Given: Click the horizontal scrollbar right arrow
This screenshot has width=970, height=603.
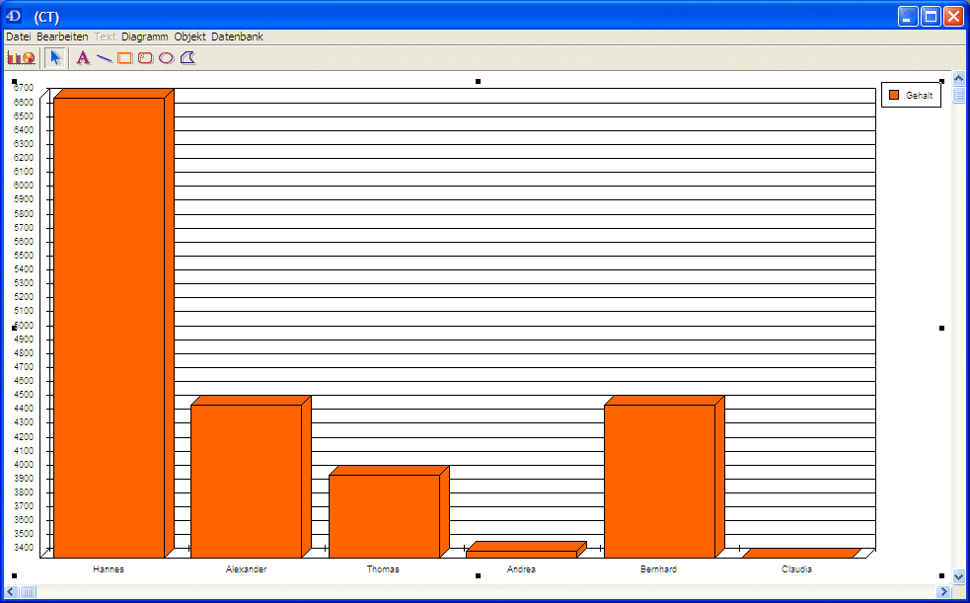Looking at the screenshot, I should 943,591.
